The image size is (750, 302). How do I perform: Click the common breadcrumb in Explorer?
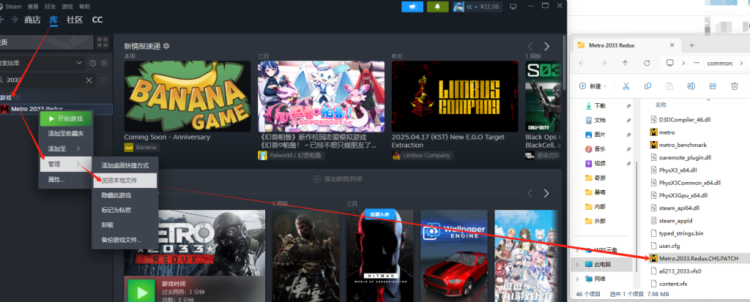point(719,63)
